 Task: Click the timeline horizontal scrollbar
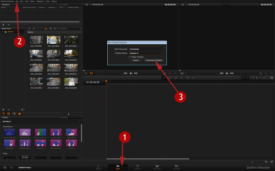click(x=148, y=159)
